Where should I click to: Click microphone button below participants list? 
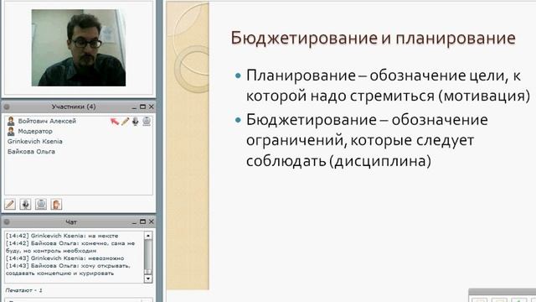pyautogui.click(x=25, y=205)
